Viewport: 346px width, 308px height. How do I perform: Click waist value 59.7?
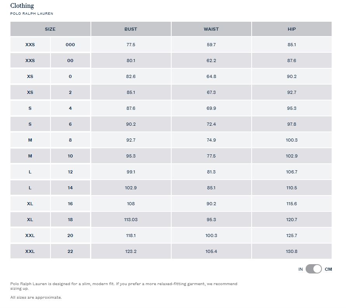click(x=211, y=45)
